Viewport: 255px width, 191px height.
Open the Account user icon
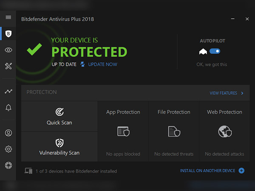(x=8, y=133)
